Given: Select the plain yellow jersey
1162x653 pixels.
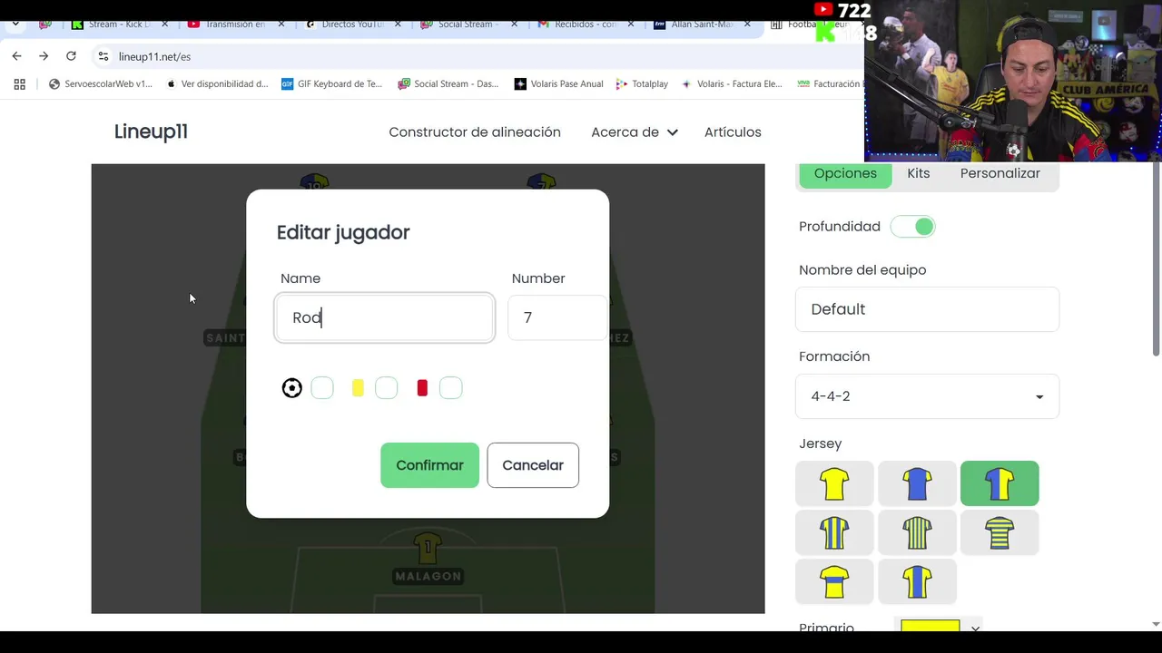Looking at the screenshot, I should pyautogui.click(x=834, y=483).
